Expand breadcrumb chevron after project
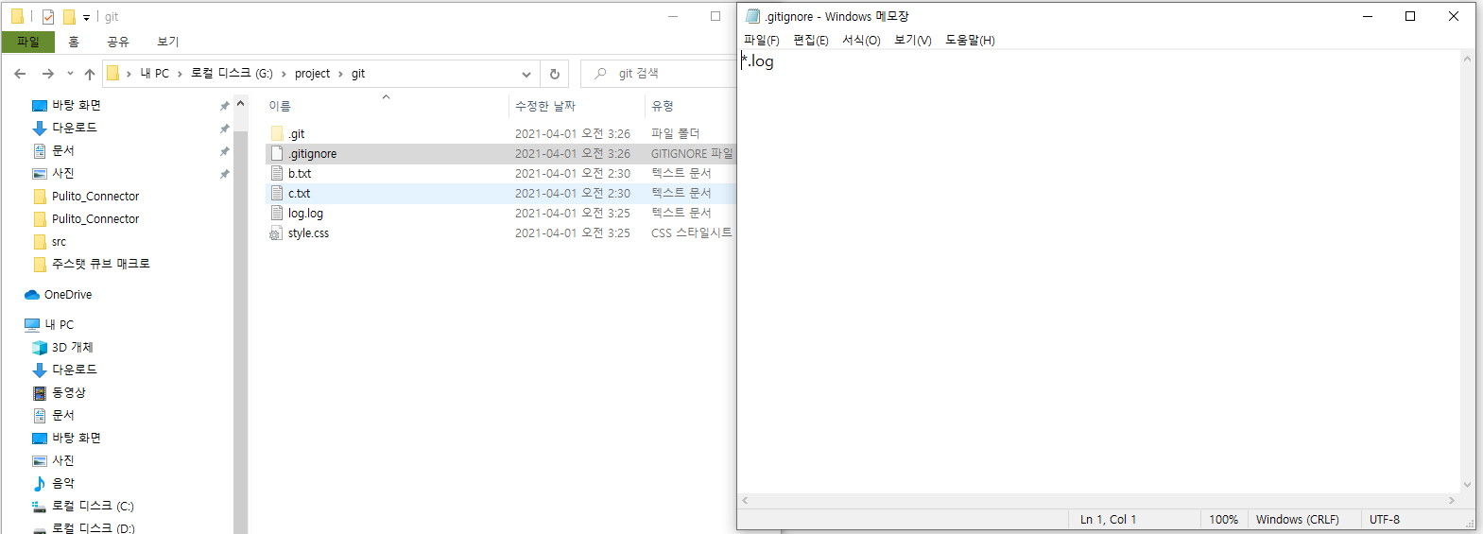The height and width of the screenshot is (534, 1483). (340, 74)
